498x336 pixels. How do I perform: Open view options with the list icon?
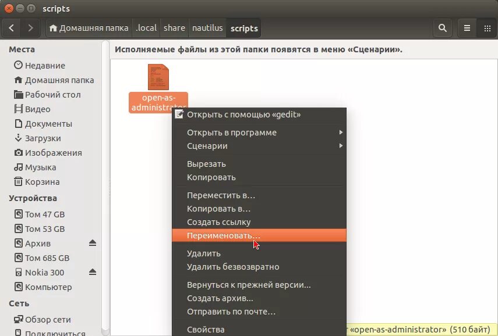(x=466, y=27)
